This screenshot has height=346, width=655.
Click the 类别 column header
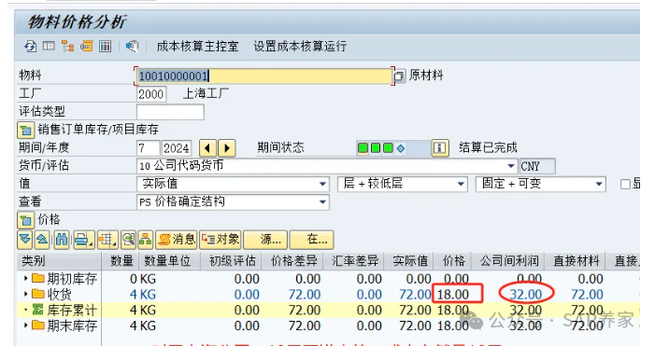point(59,261)
